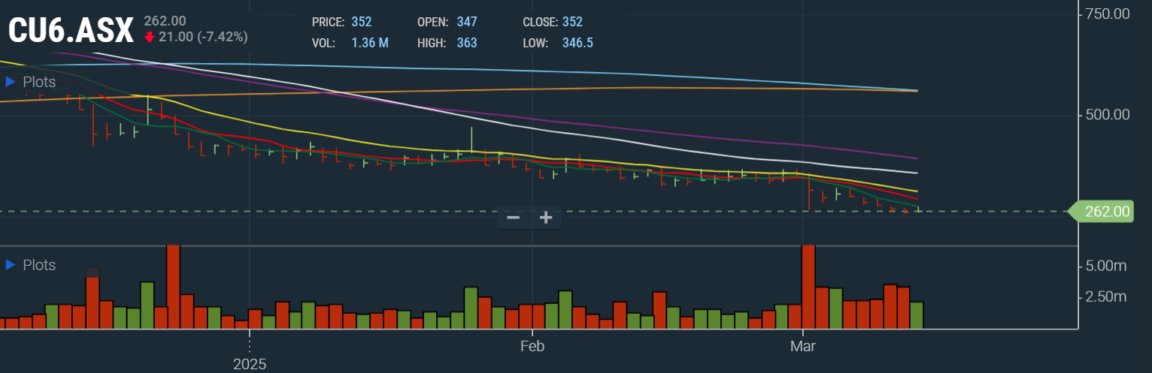Click the minus zoom-out button on chart
The image size is (1152, 373).
[514, 218]
